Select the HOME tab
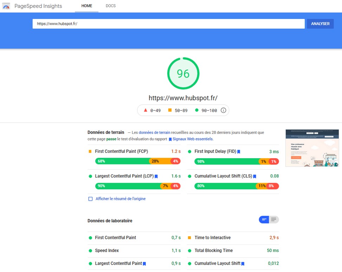Screen dimensions: 342x272 coord(86,6)
